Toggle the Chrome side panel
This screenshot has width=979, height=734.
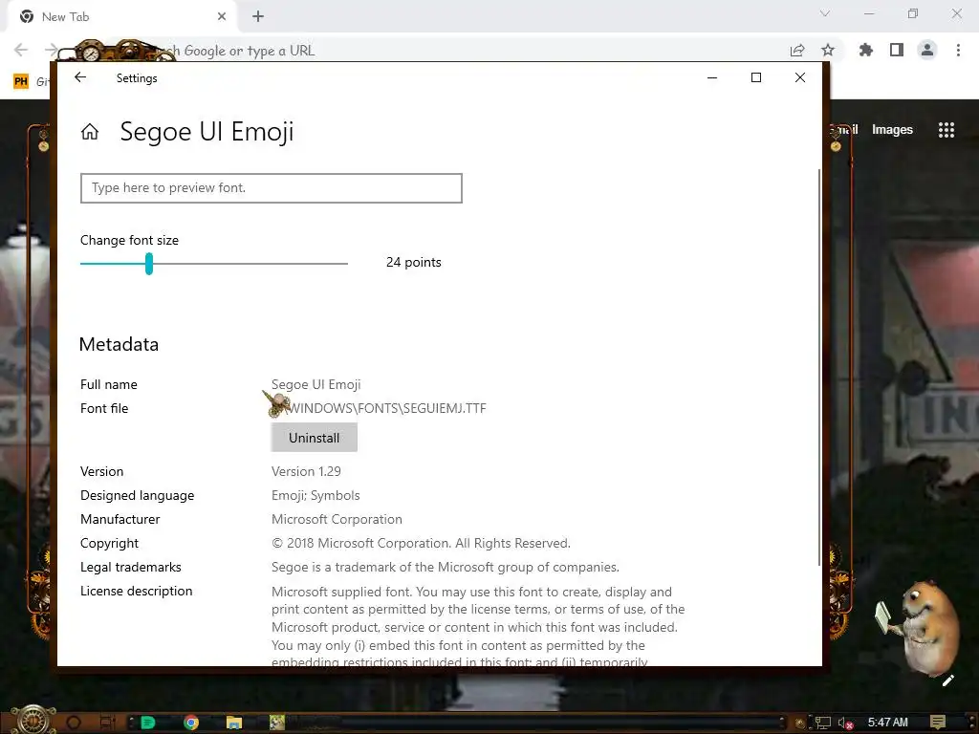(x=897, y=50)
